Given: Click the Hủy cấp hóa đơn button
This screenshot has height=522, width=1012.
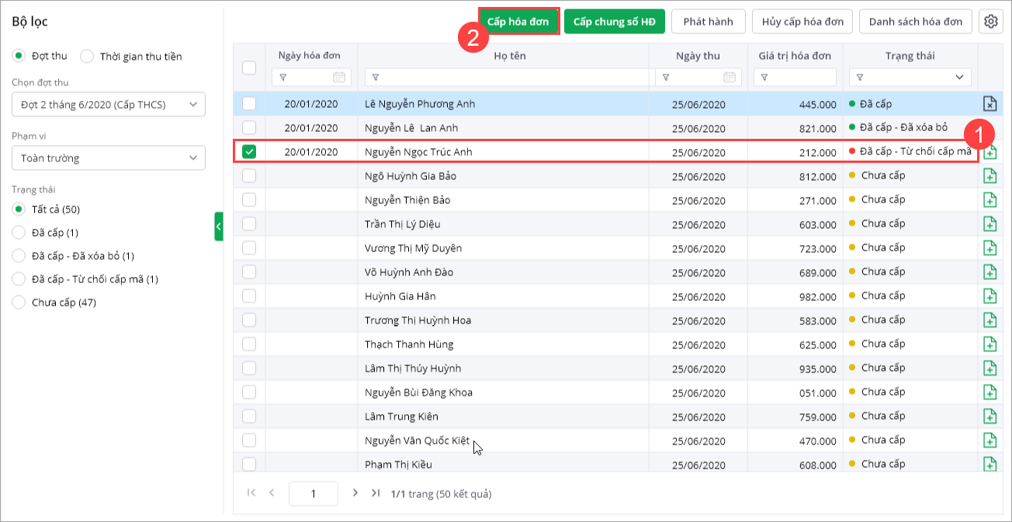Looking at the screenshot, I should point(802,22).
